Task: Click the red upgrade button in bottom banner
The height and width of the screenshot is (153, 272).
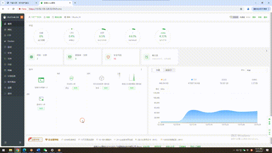Action: point(35,139)
